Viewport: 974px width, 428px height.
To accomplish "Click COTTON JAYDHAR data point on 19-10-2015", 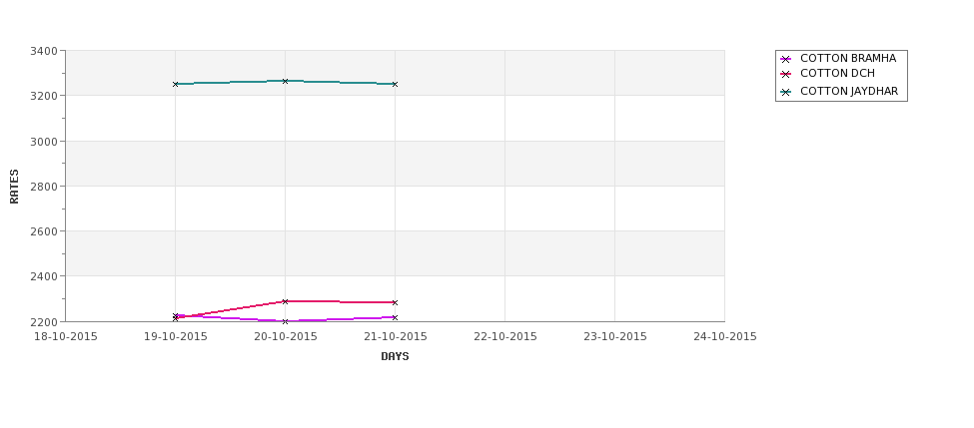I will (x=175, y=84).
